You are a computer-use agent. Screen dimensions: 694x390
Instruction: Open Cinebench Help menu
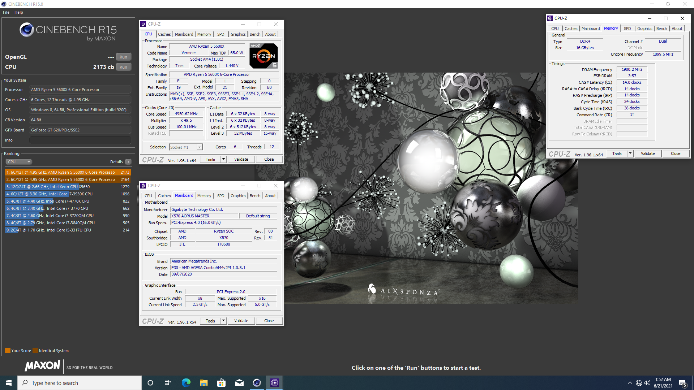coord(19,12)
